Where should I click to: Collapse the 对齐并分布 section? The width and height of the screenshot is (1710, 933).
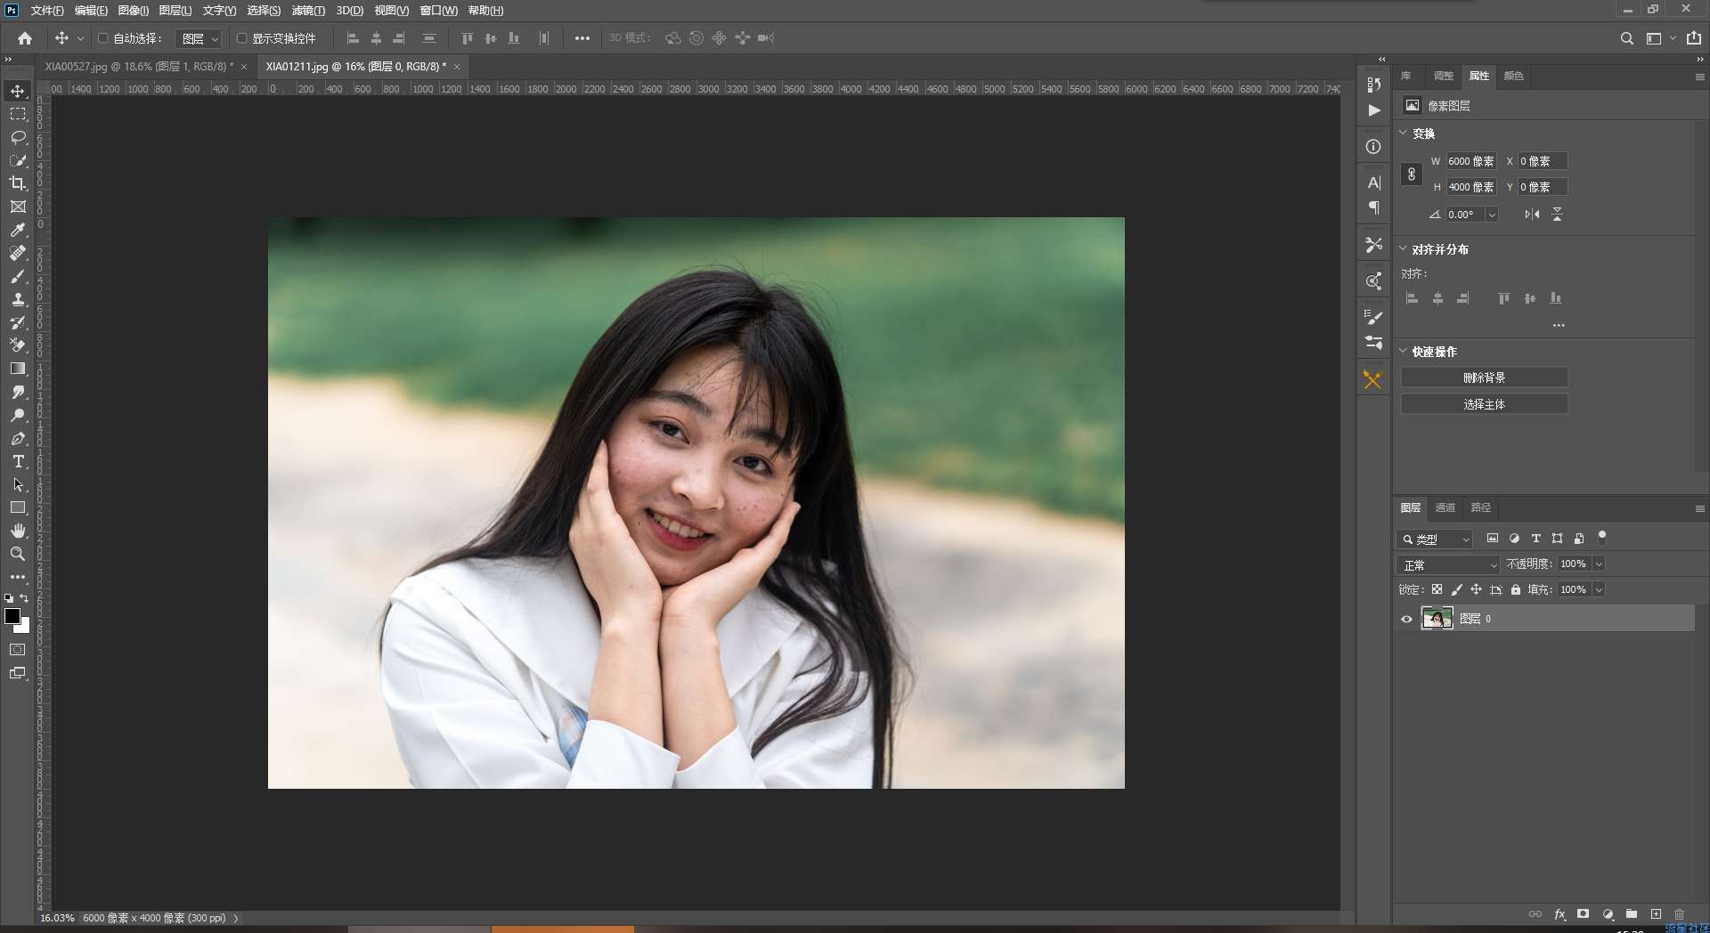pos(1403,249)
